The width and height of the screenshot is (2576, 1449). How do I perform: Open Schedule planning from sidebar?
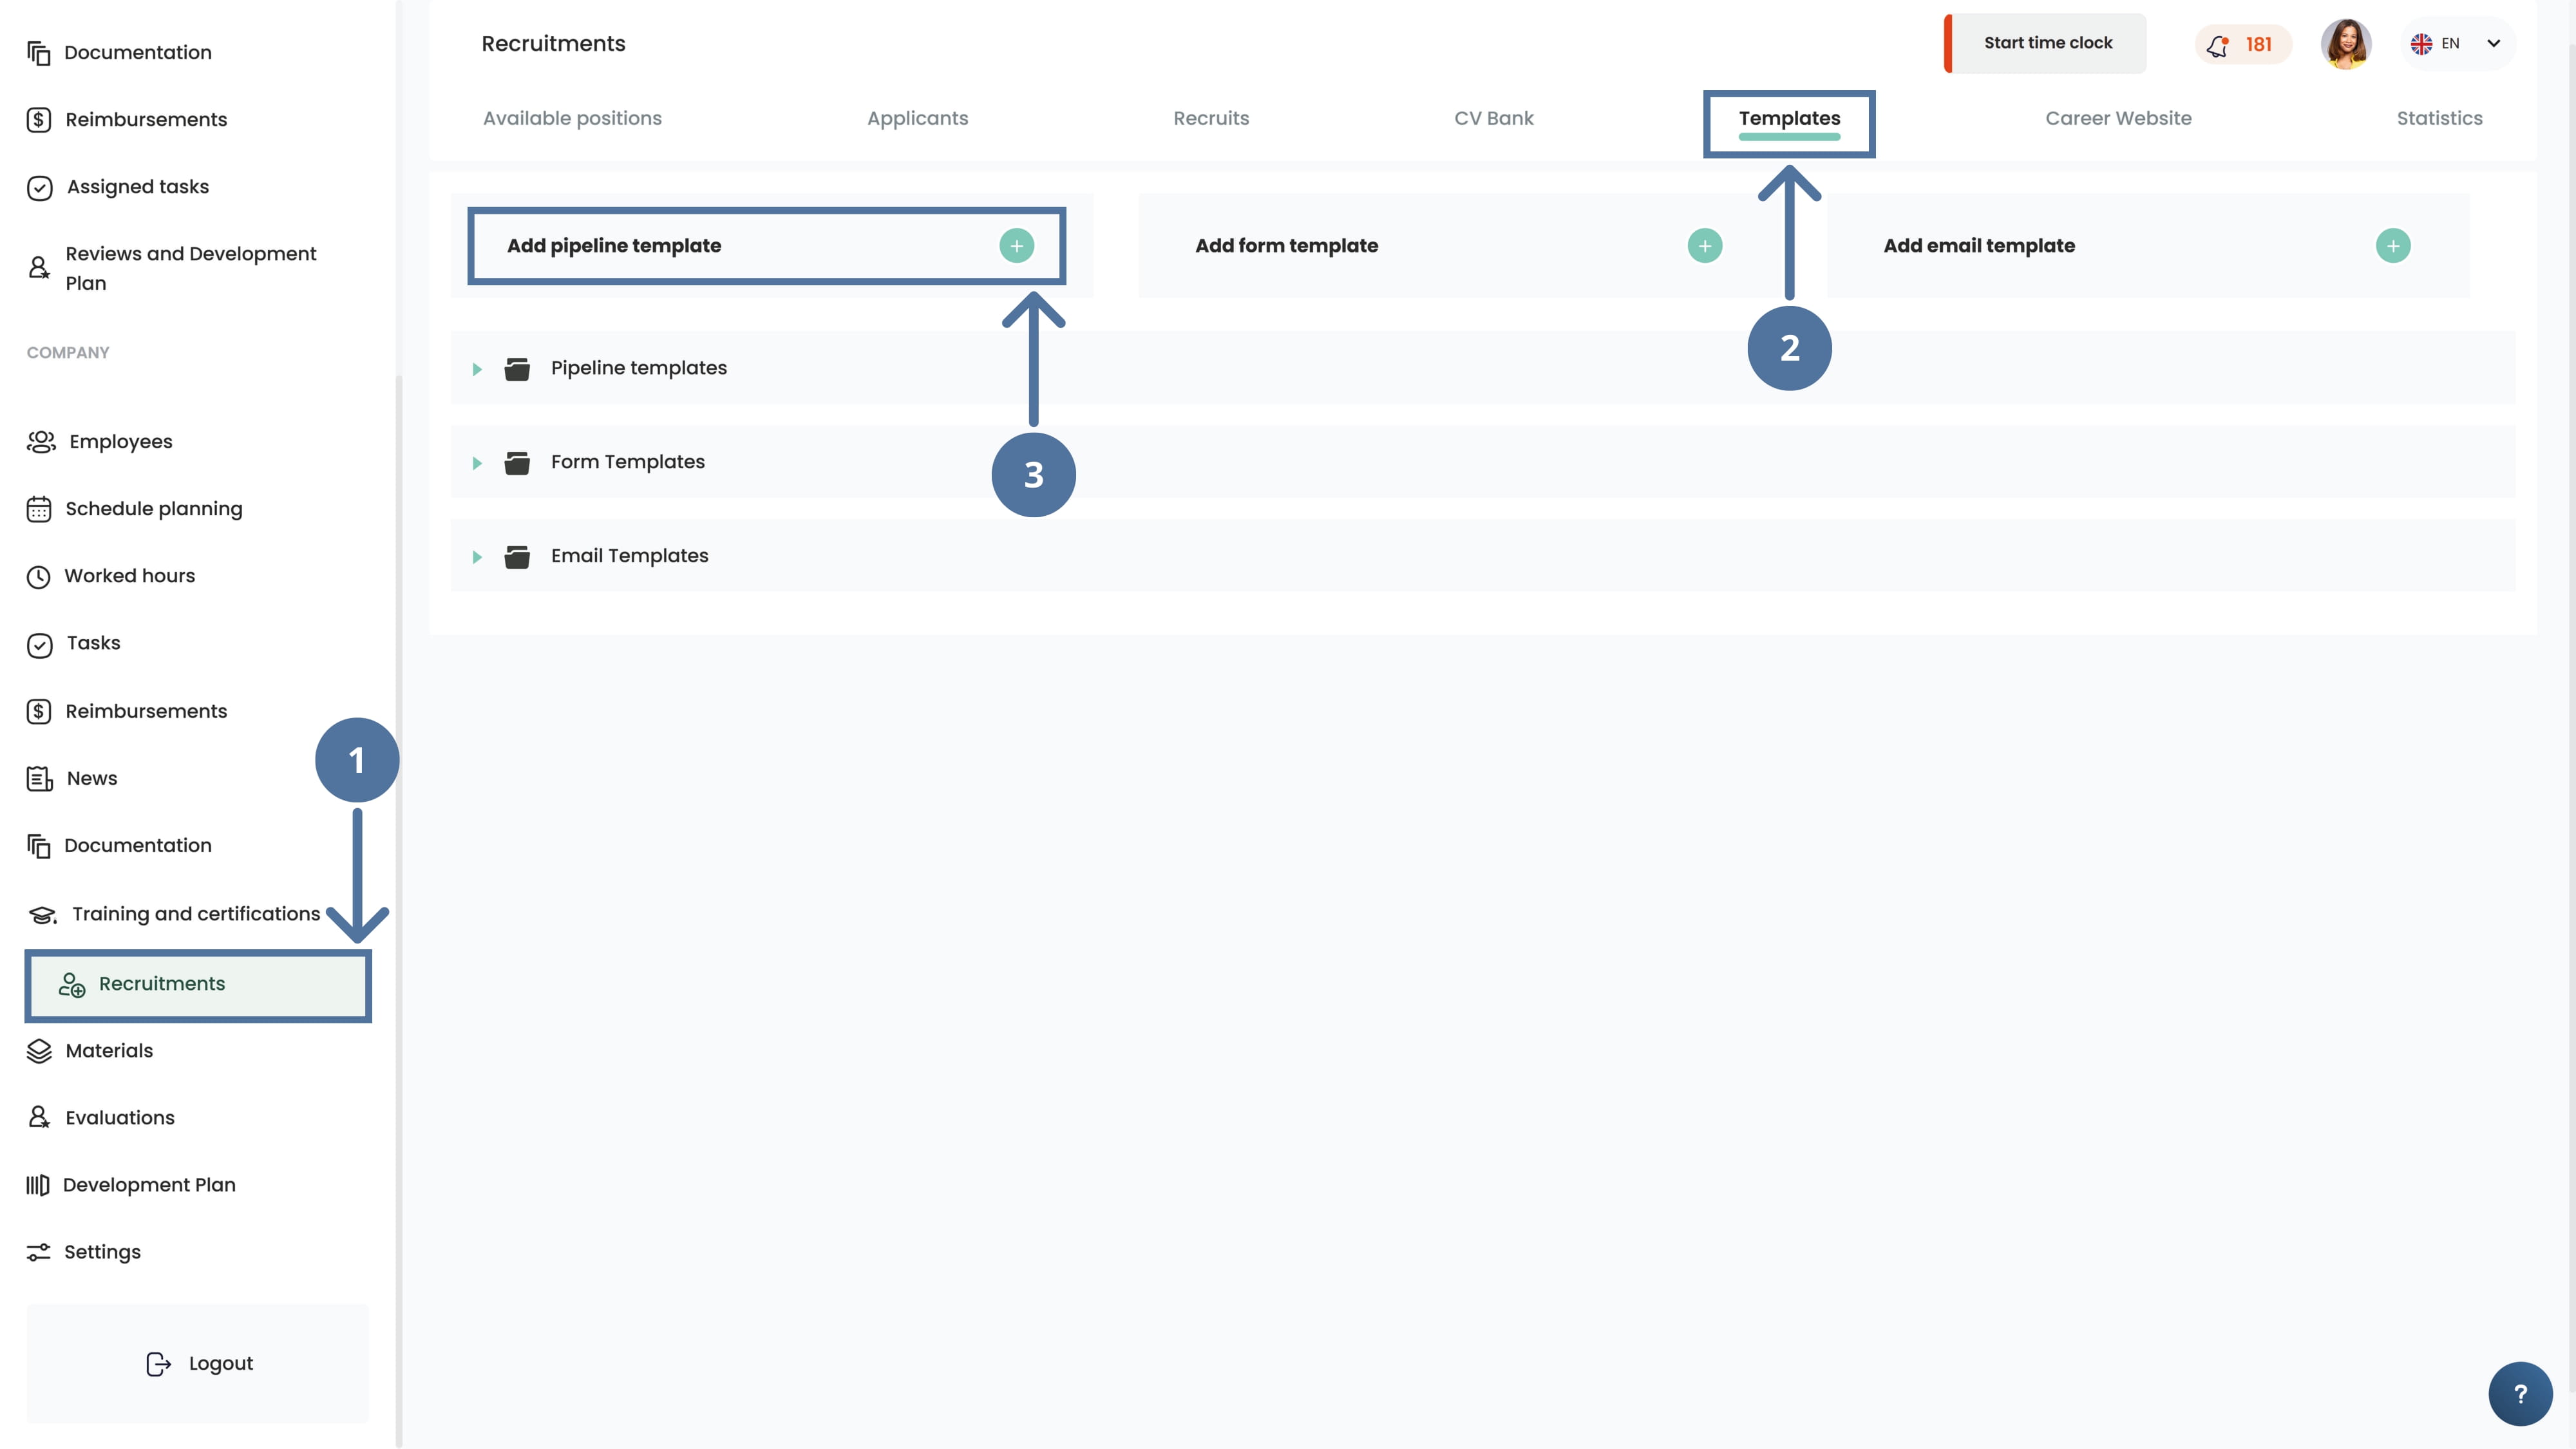153,509
